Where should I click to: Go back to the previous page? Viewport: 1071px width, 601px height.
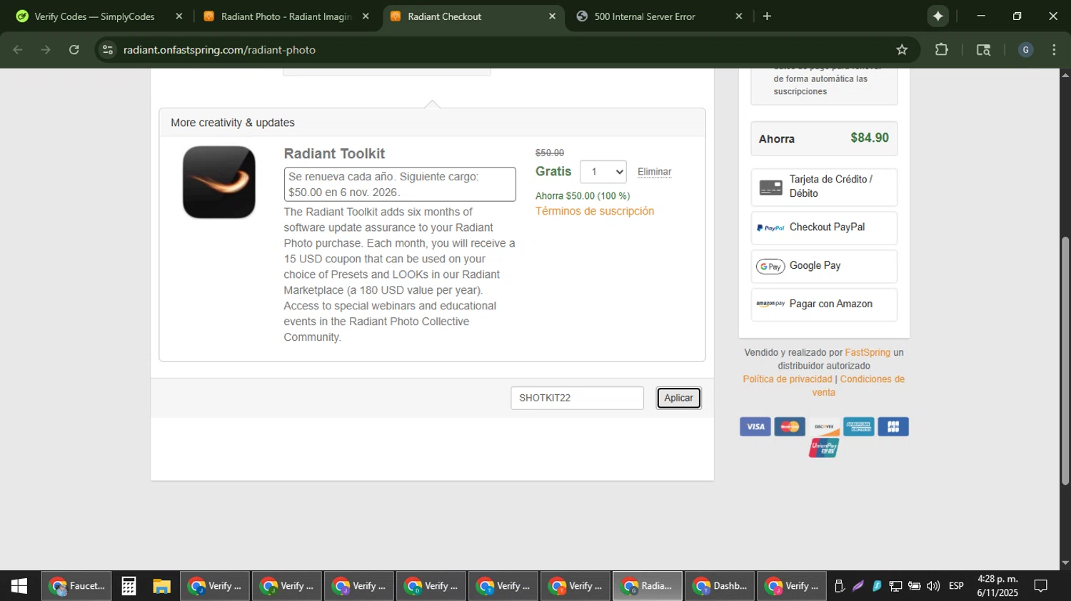click(x=18, y=50)
